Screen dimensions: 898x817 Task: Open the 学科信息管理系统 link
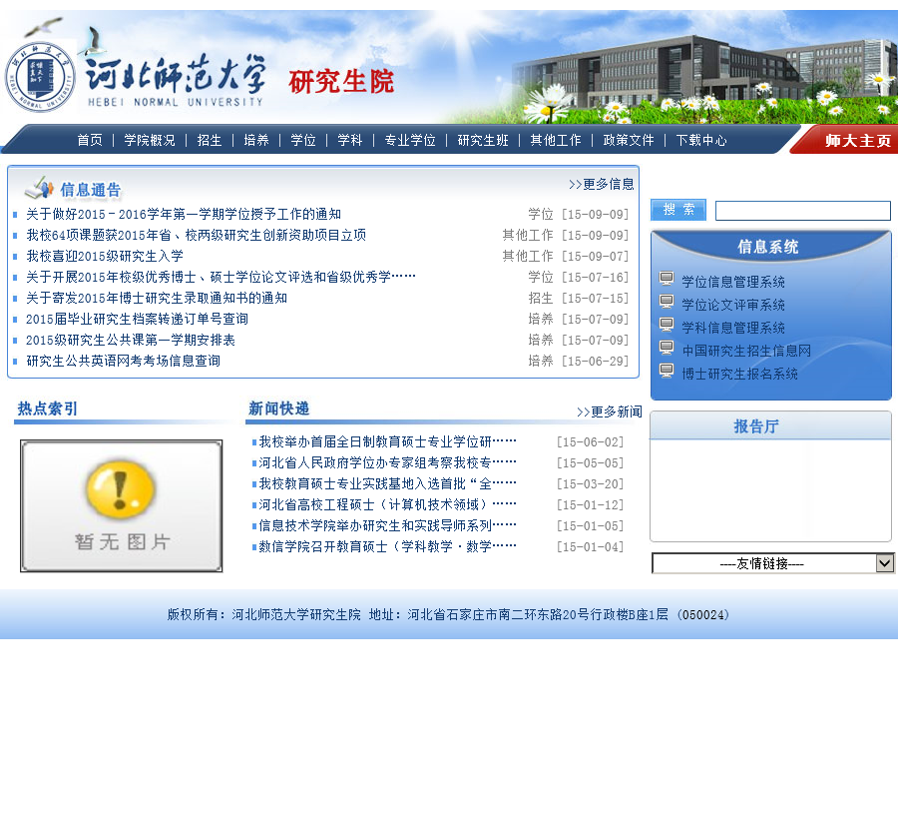coord(733,328)
